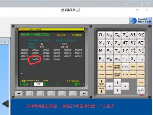This screenshot has width=153, height=115.
Task: Click the OFFSET SETTING key
Action: coord(117,67)
